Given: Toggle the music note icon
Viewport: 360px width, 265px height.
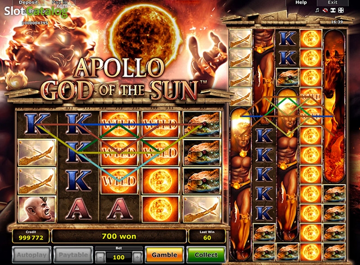Looking at the screenshot, I should pos(317,10).
